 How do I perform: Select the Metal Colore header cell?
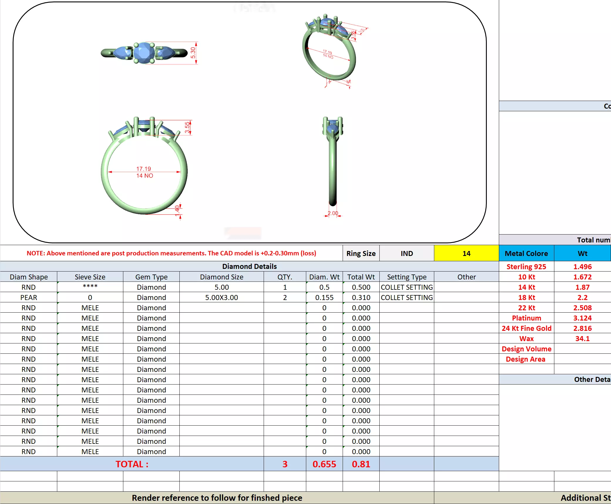[x=526, y=253]
